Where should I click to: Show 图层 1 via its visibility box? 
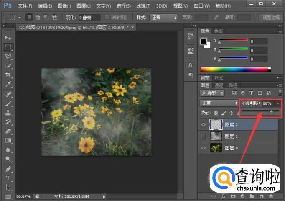click(204, 136)
